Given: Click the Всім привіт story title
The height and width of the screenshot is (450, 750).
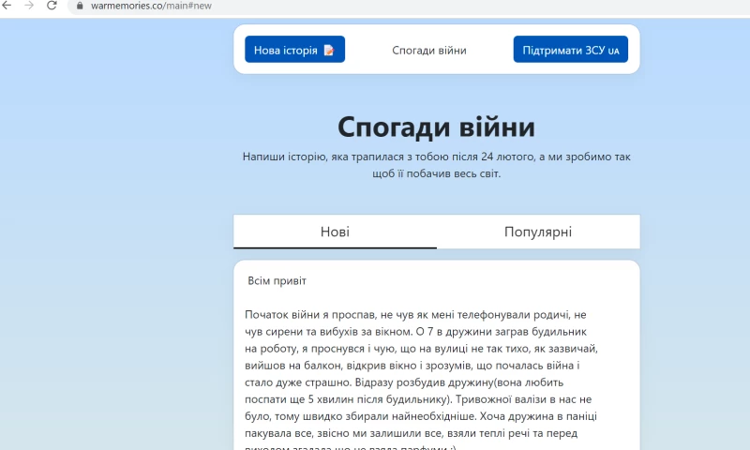Looking at the screenshot, I should coord(277,281).
